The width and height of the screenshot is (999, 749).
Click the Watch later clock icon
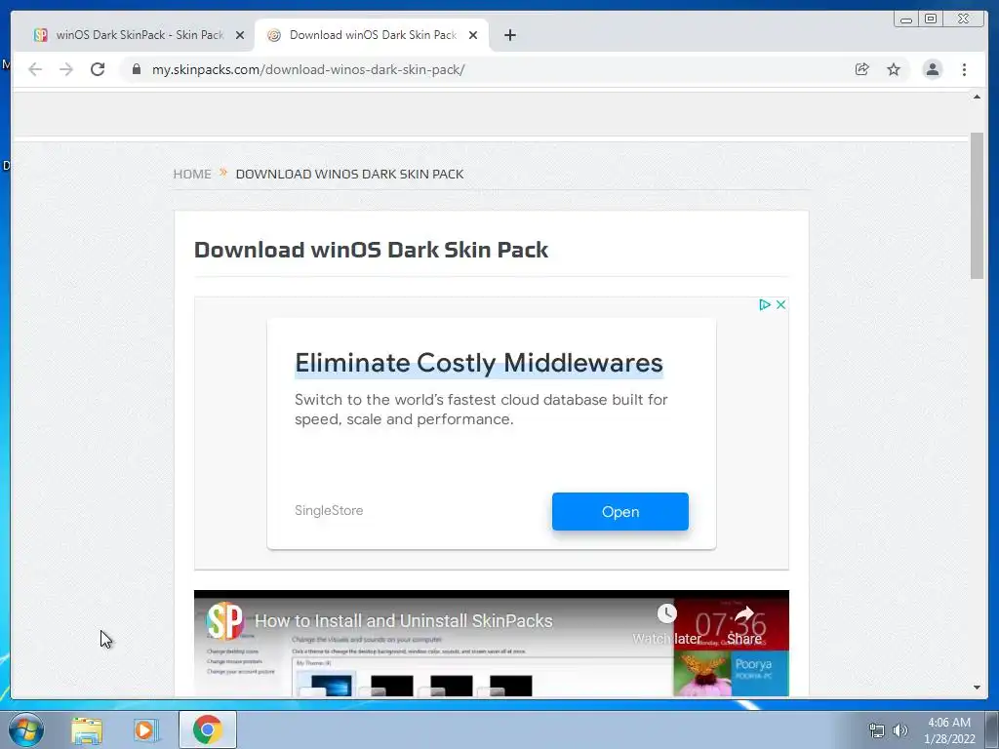pyautogui.click(x=666, y=613)
